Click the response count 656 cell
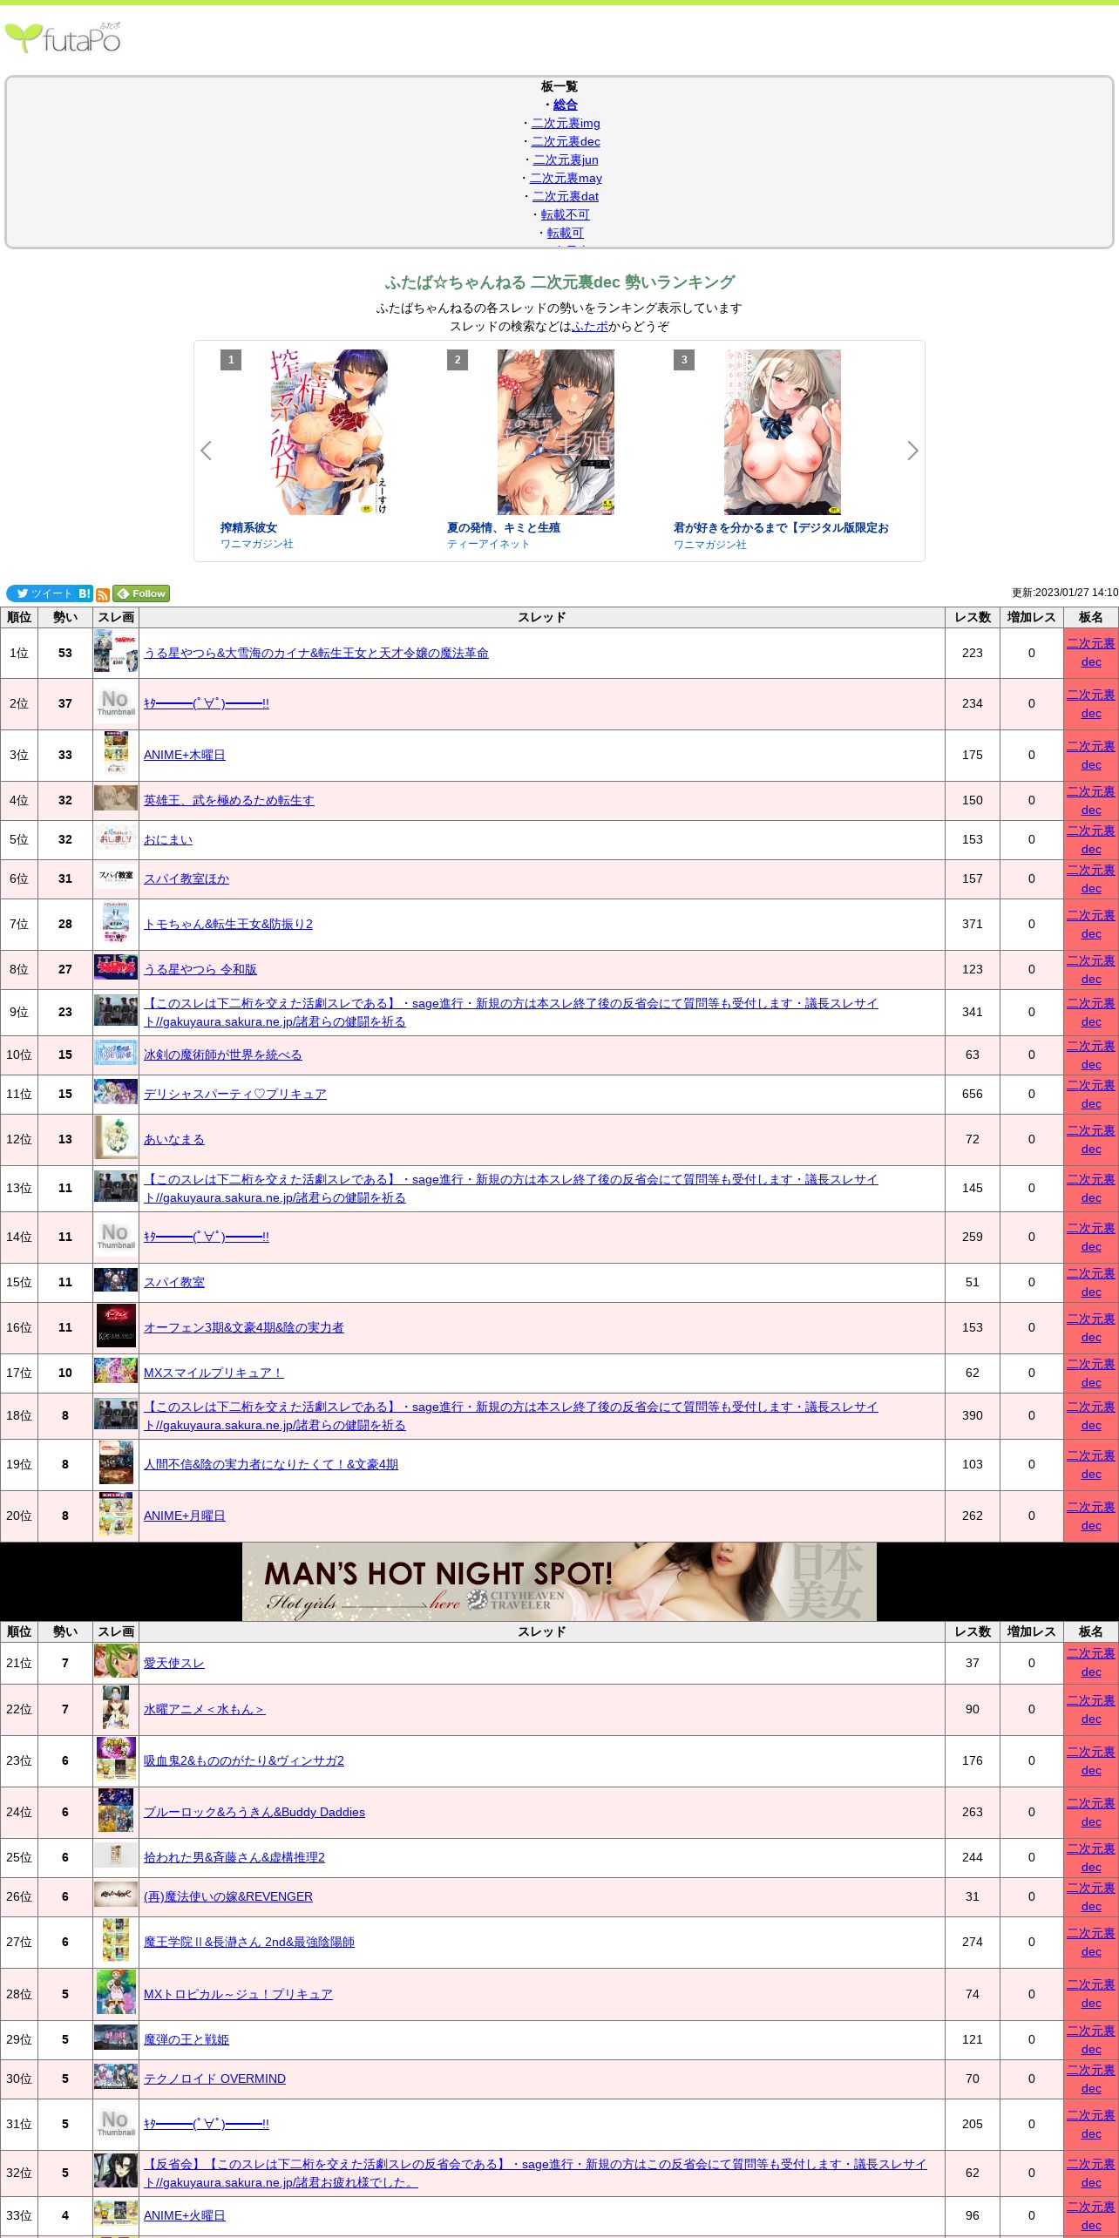Viewport: 1119px width, 2238px height. [973, 1094]
